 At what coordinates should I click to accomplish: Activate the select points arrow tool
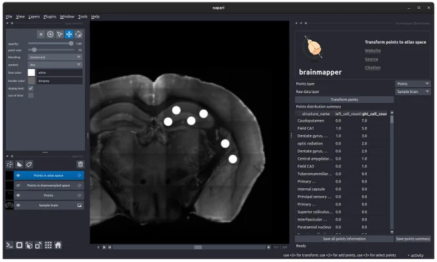coord(60,34)
